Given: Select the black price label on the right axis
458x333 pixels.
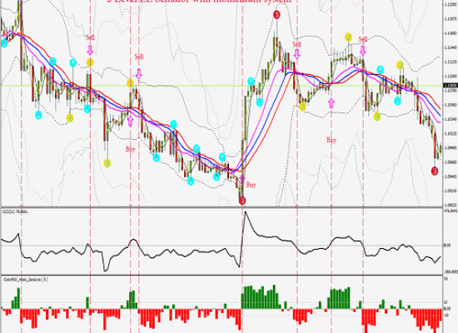Looking at the screenshot, I should (451, 85).
